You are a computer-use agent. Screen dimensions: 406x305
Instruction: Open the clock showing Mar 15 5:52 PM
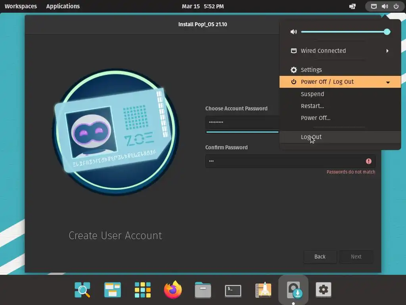click(x=203, y=6)
